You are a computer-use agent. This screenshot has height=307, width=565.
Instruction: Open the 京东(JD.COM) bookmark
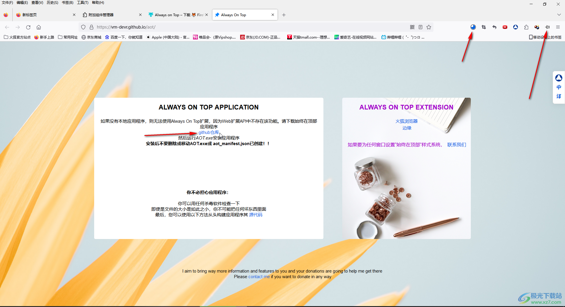coord(260,37)
